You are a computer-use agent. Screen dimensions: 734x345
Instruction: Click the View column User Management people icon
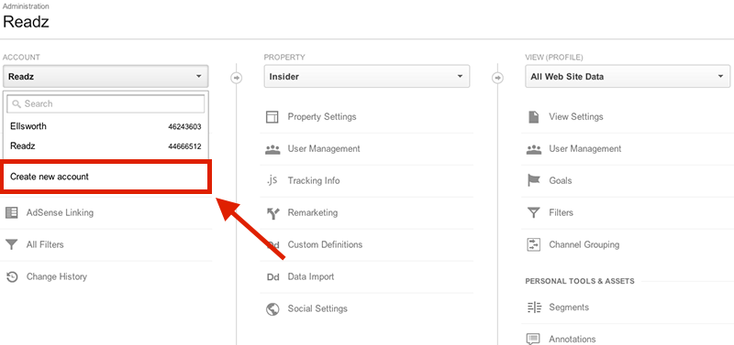point(534,149)
